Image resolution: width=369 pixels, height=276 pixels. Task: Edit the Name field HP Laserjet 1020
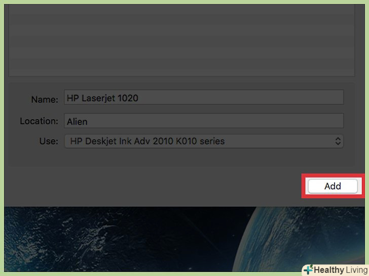pyautogui.click(x=204, y=98)
